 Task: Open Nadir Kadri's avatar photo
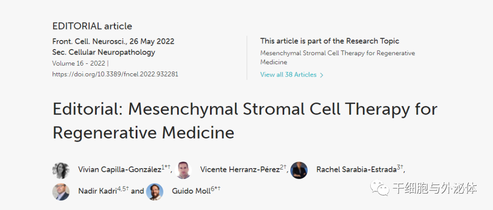pos(61,191)
